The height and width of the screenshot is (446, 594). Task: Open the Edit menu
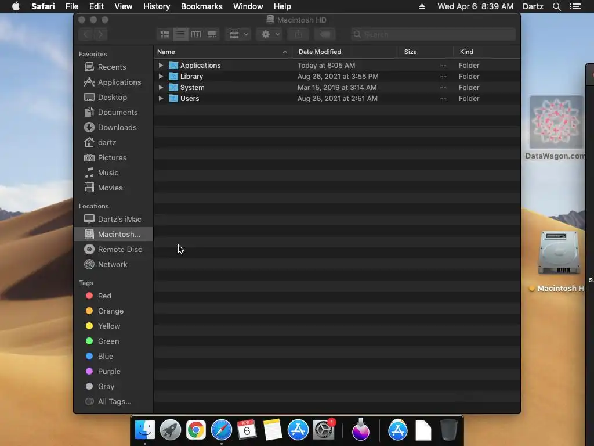click(96, 6)
